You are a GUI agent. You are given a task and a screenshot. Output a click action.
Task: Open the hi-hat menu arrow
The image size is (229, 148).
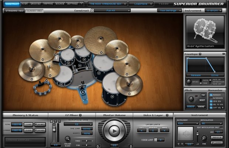[x=50, y=75]
